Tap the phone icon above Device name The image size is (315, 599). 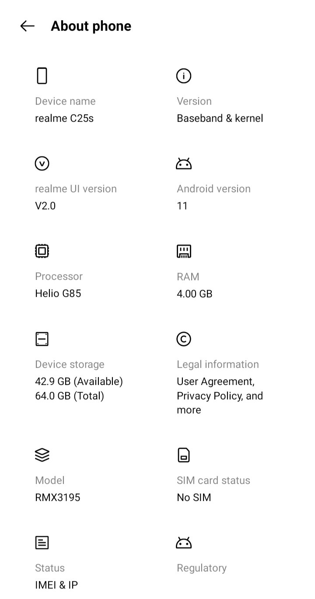coord(42,76)
